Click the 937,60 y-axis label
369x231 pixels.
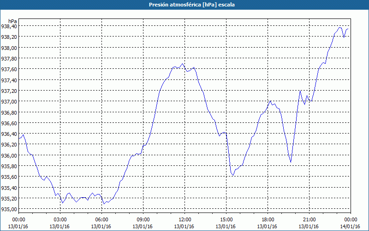coord(9,69)
